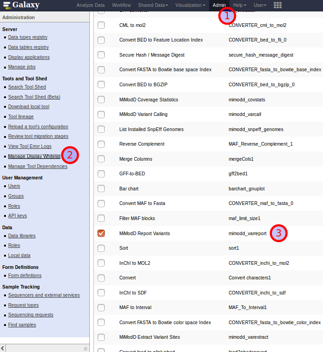The image size is (323, 352).
Task: Open API keys link
Action: coord(17,216)
